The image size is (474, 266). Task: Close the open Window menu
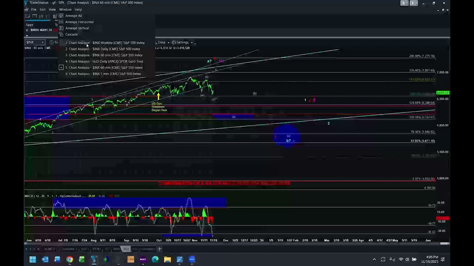pos(65,9)
